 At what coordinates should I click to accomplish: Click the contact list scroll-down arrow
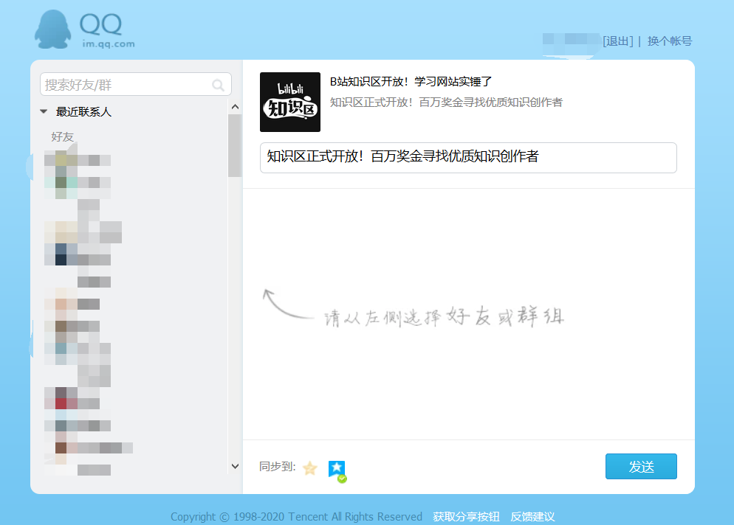pos(235,466)
